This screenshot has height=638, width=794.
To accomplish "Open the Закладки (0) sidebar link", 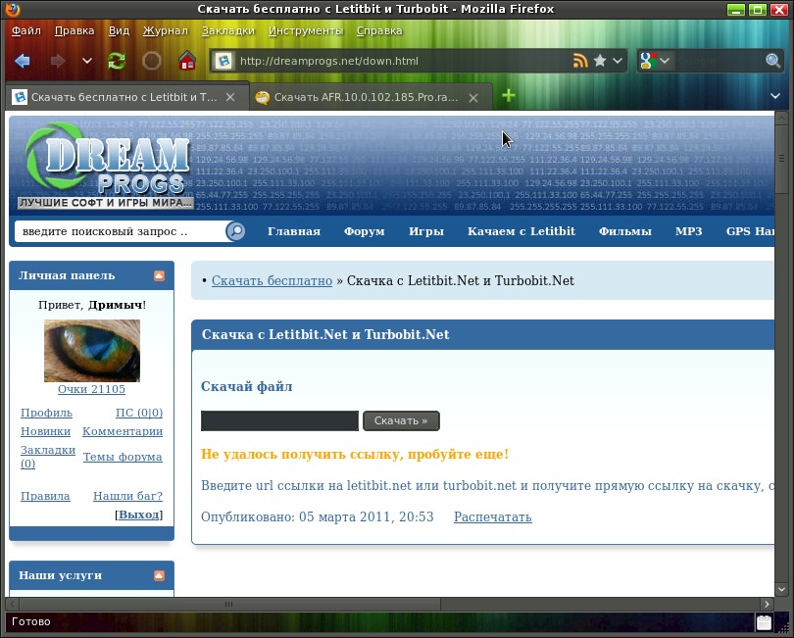I will pyautogui.click(x=48, y=457).
